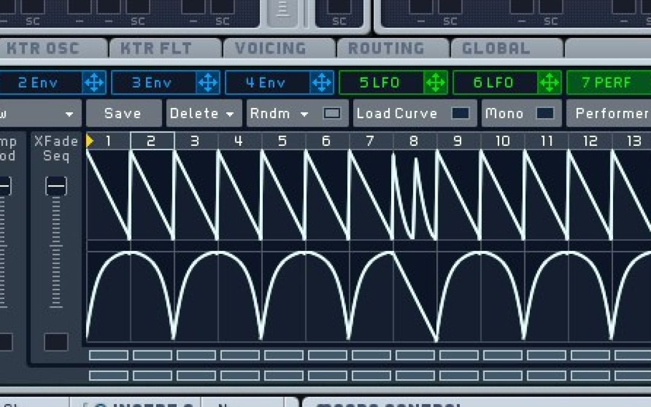Select step 4 in the sequencer header
This screenshot has height=407, width=651.
click(239, 140)
